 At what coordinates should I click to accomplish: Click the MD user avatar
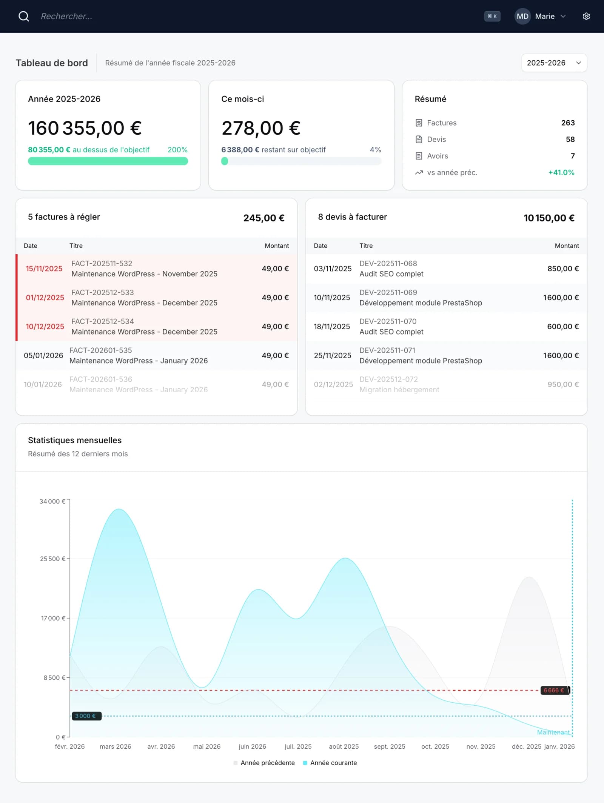pos(522,16)
